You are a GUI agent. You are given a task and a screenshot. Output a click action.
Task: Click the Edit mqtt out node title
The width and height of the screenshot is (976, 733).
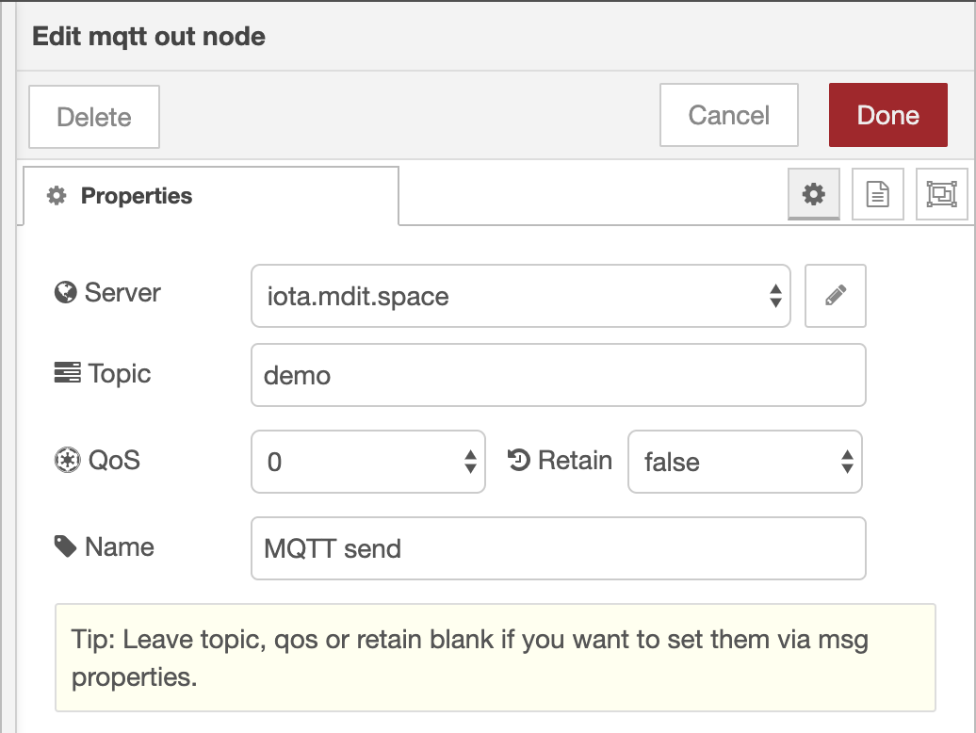tap(149, 36)
